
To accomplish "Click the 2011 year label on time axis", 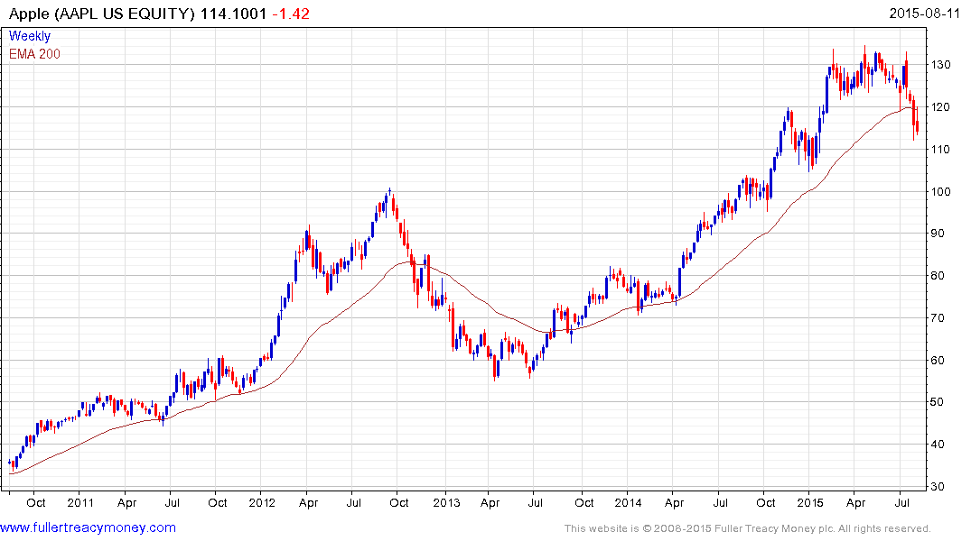I will pos(80,502).
